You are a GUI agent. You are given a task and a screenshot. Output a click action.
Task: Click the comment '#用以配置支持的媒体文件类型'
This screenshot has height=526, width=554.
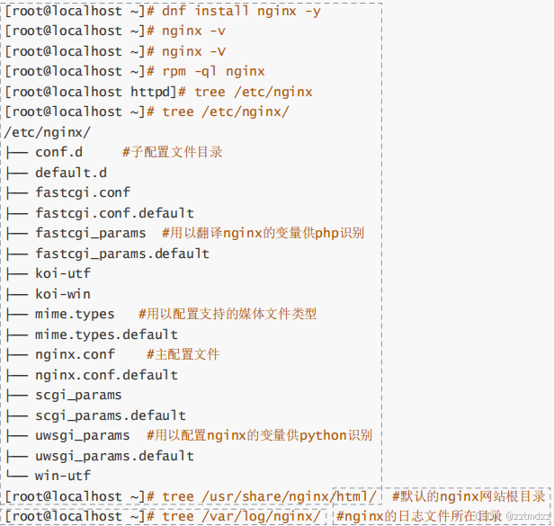pos(228,314)
